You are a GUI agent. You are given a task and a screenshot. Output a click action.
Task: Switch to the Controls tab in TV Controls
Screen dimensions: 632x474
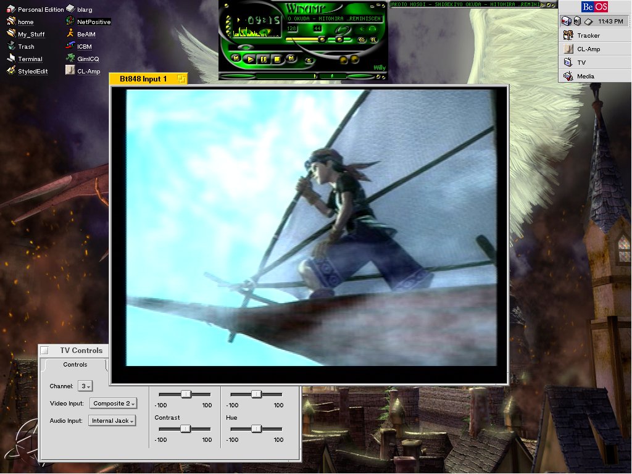[75, 365]
